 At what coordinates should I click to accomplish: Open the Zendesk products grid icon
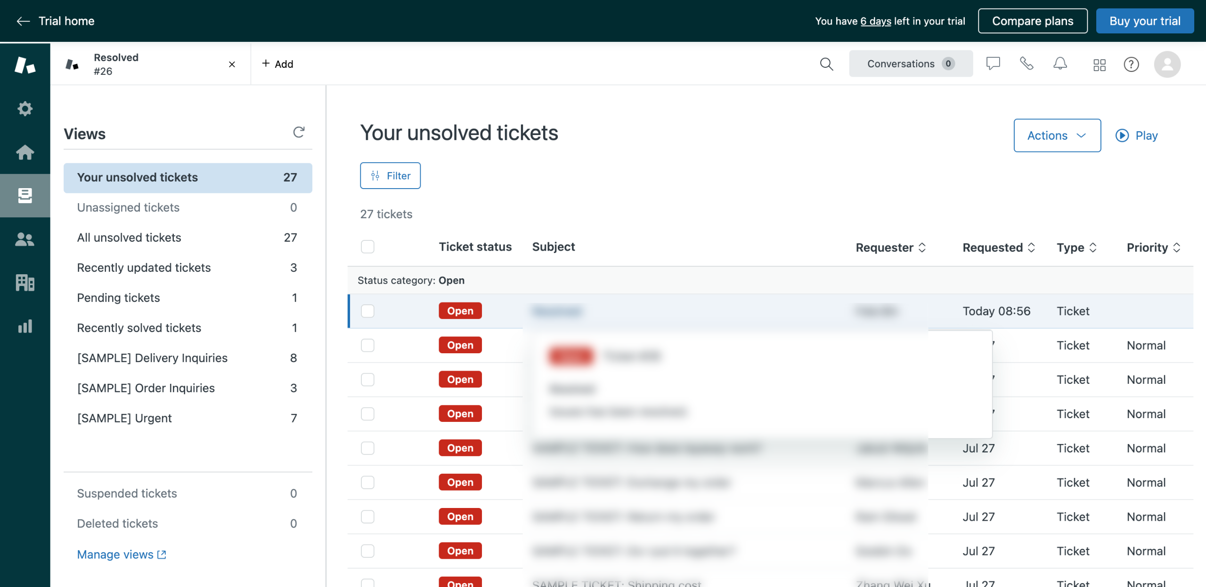[1099, 64]
